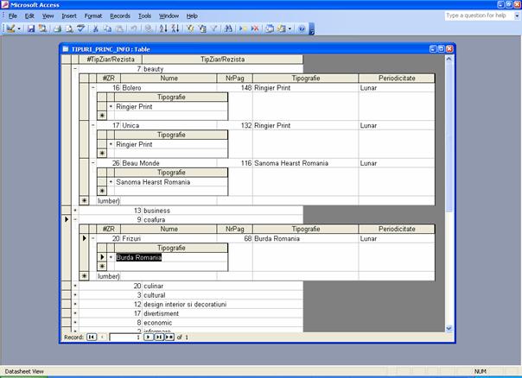Open the Format menu

[93, 16]
